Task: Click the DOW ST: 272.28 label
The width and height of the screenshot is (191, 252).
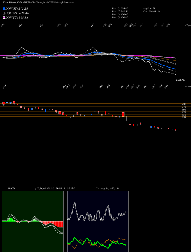Action: pos(17,8)
